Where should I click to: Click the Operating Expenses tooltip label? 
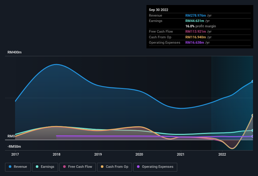click(x=165, y=42)
